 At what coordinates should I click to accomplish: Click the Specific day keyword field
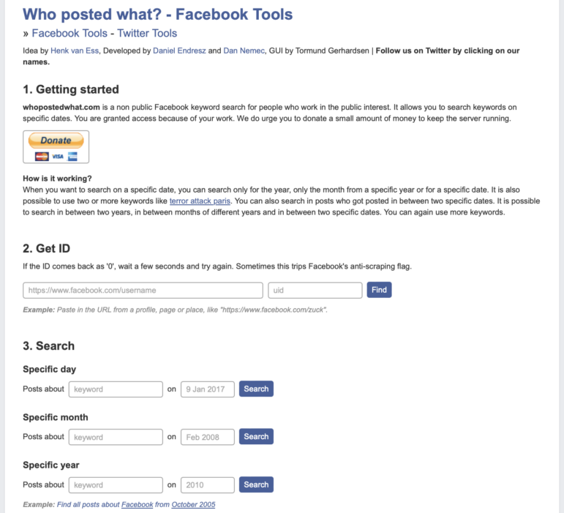click(x=116, y=389)
